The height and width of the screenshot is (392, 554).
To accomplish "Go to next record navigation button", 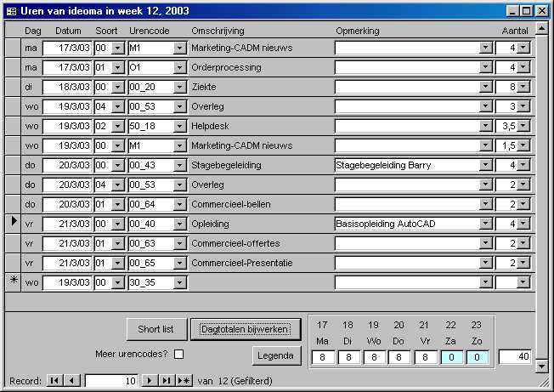I will [x=150, y=381].
